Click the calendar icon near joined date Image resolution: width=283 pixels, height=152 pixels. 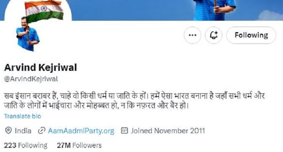click(124, 130)
